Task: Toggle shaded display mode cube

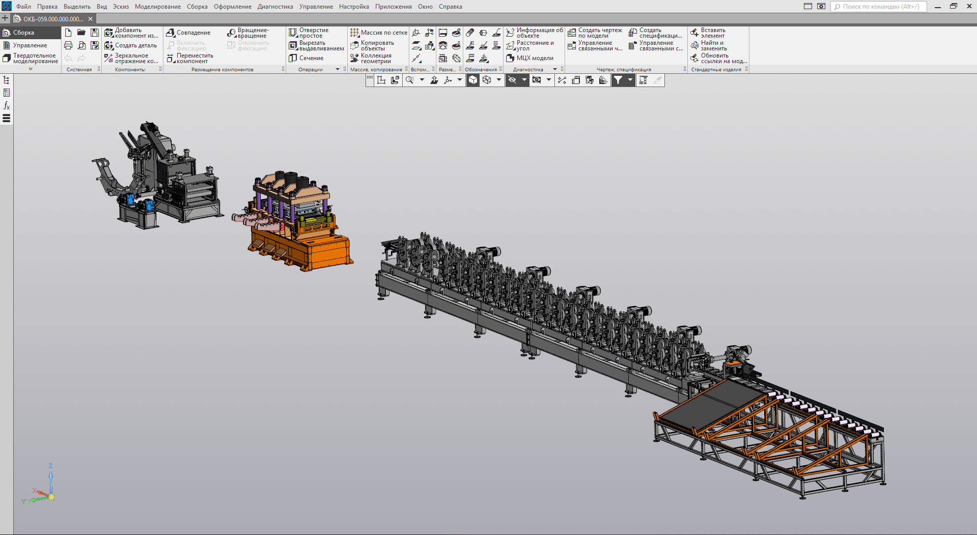Action: [473, 80]
